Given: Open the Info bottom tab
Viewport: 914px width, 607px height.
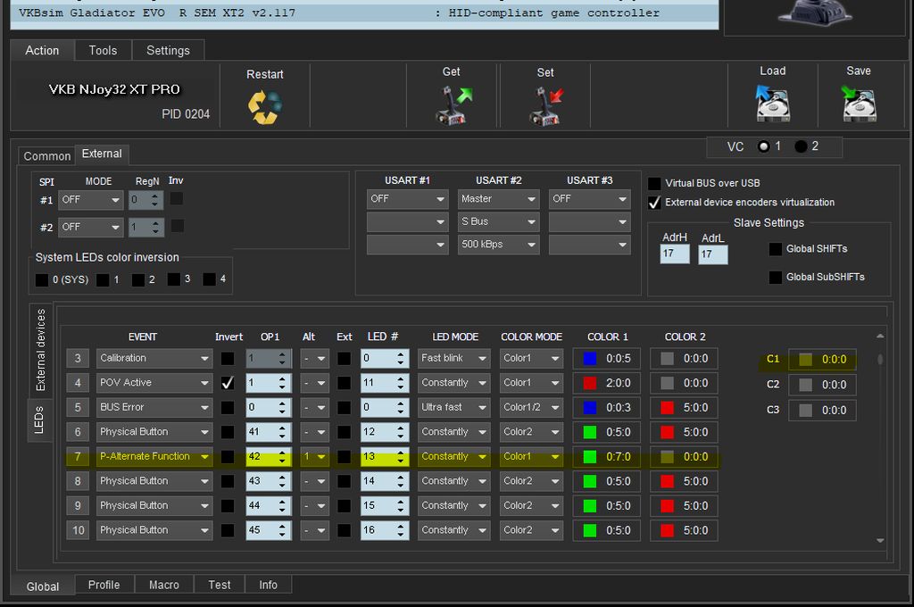Looking at the screenshot, I should pyautogui.click(x=268, y=585).
